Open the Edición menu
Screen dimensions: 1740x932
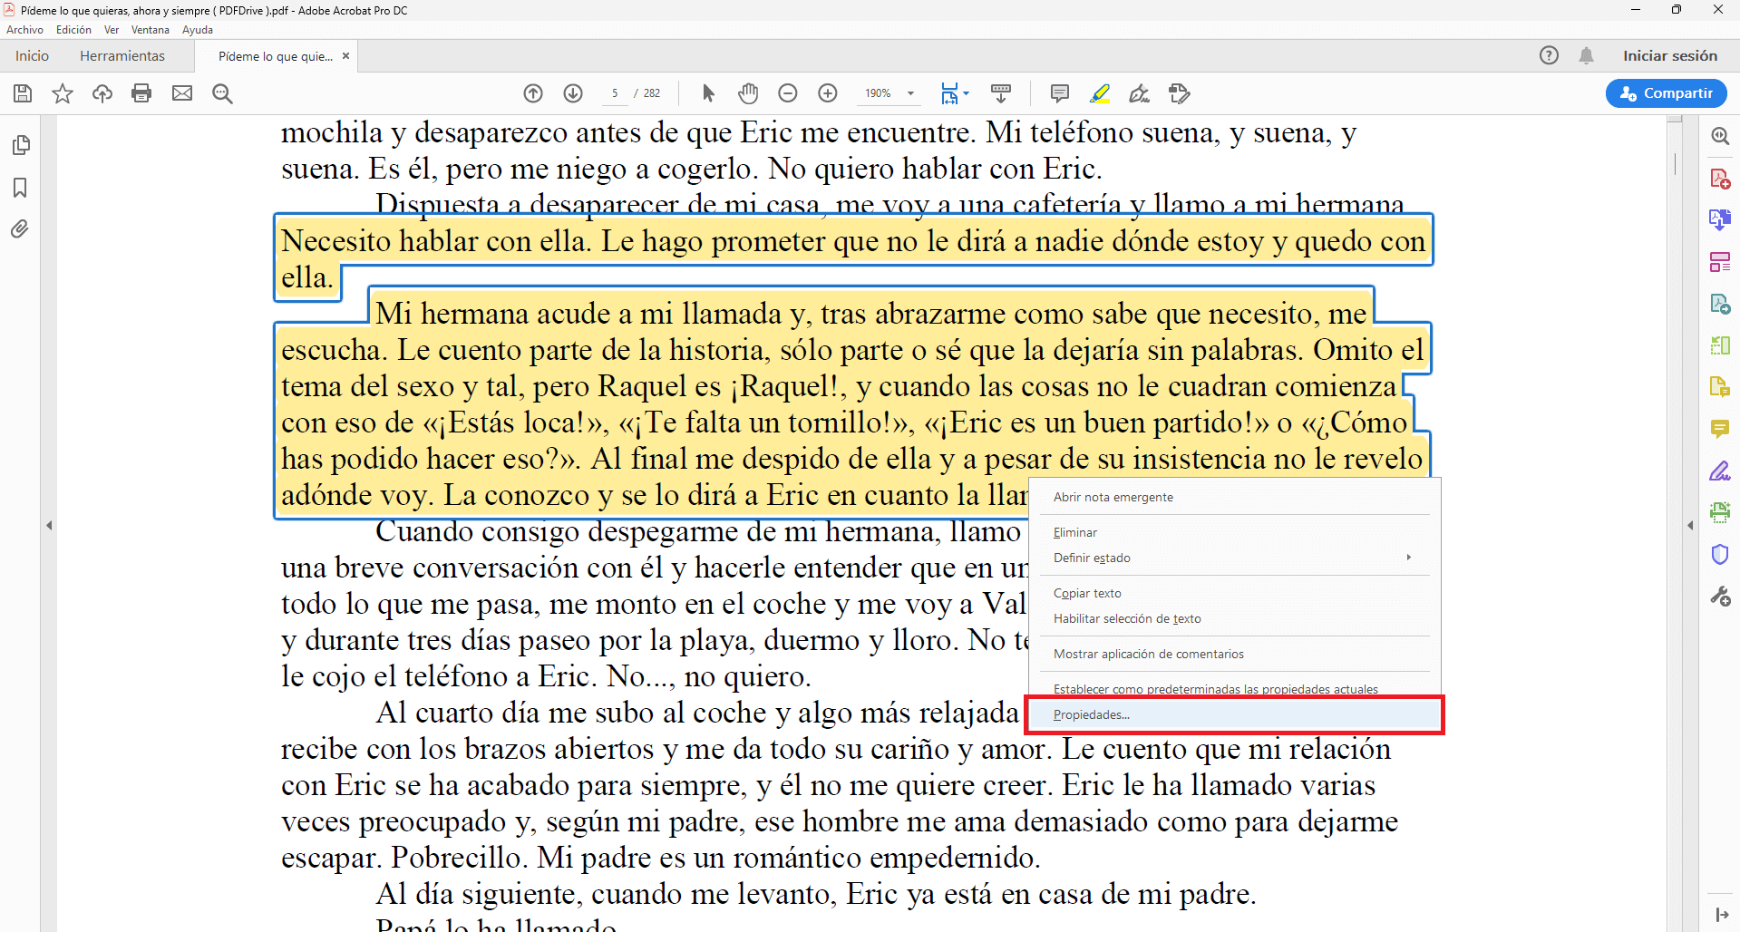pos(73,30)
